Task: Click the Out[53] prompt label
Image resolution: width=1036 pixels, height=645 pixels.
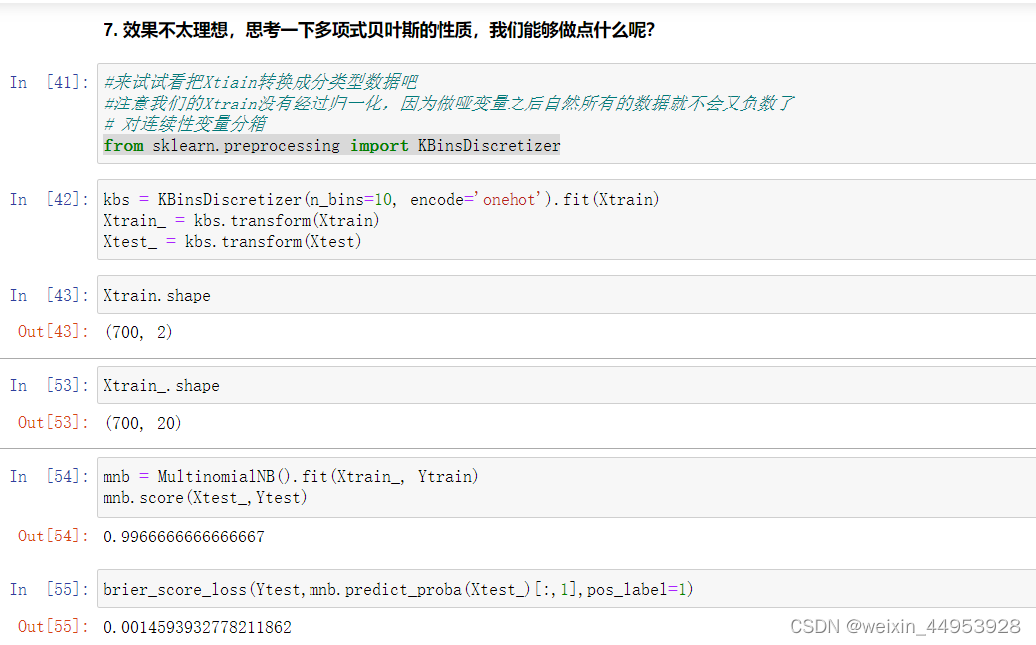Action: point(53,422)
